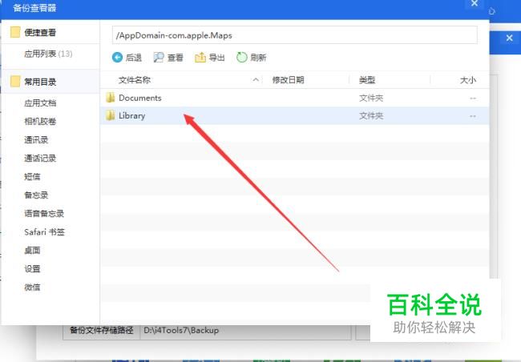Click 文件夹 type cell of Documents row

(x=371, y=98)
